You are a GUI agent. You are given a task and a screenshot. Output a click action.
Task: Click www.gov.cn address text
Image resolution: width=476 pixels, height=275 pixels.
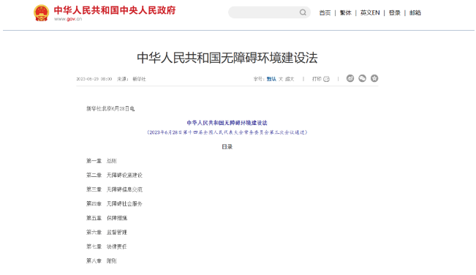click(x=68, y=19)
